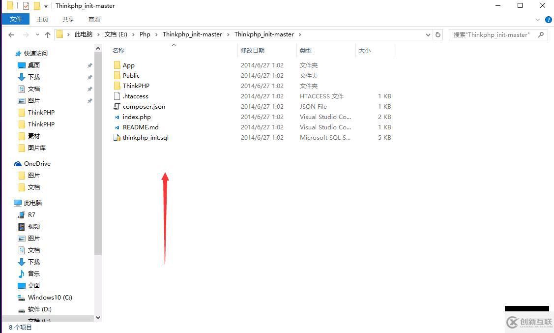This screenshot has height=333, width=554.
Task: Select the composer.json file name
Action: pyautogui.click(x=144, y=106)
